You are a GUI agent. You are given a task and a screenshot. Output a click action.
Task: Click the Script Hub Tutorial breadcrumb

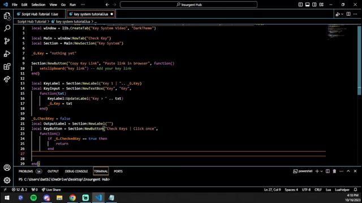click(32, 21)
